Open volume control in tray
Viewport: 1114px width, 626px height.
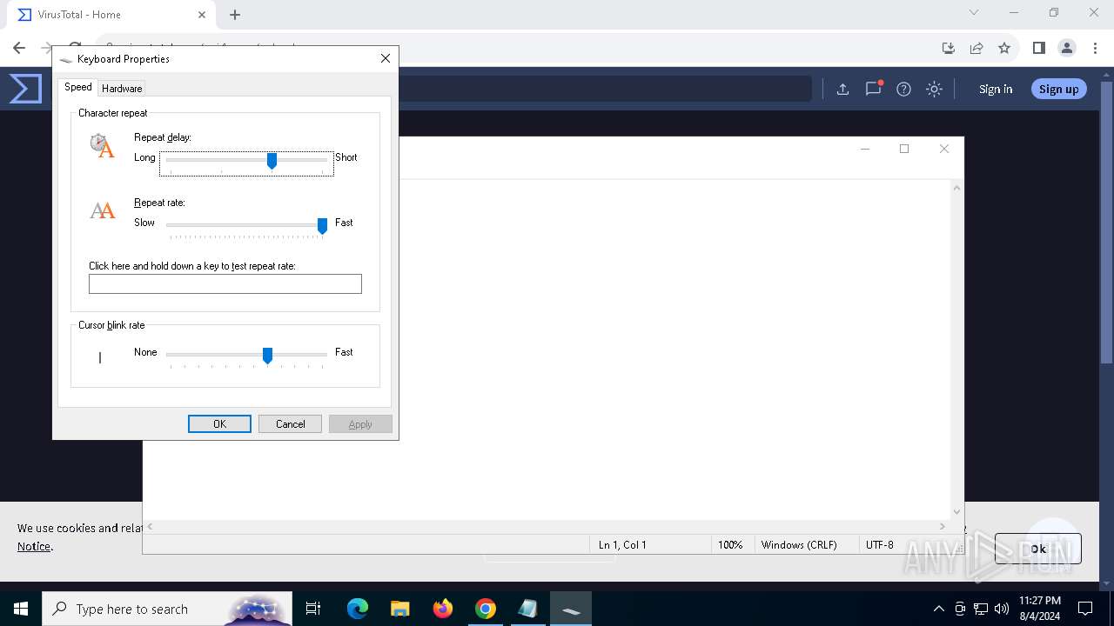pyautogui.click(x=1002, y=609)
